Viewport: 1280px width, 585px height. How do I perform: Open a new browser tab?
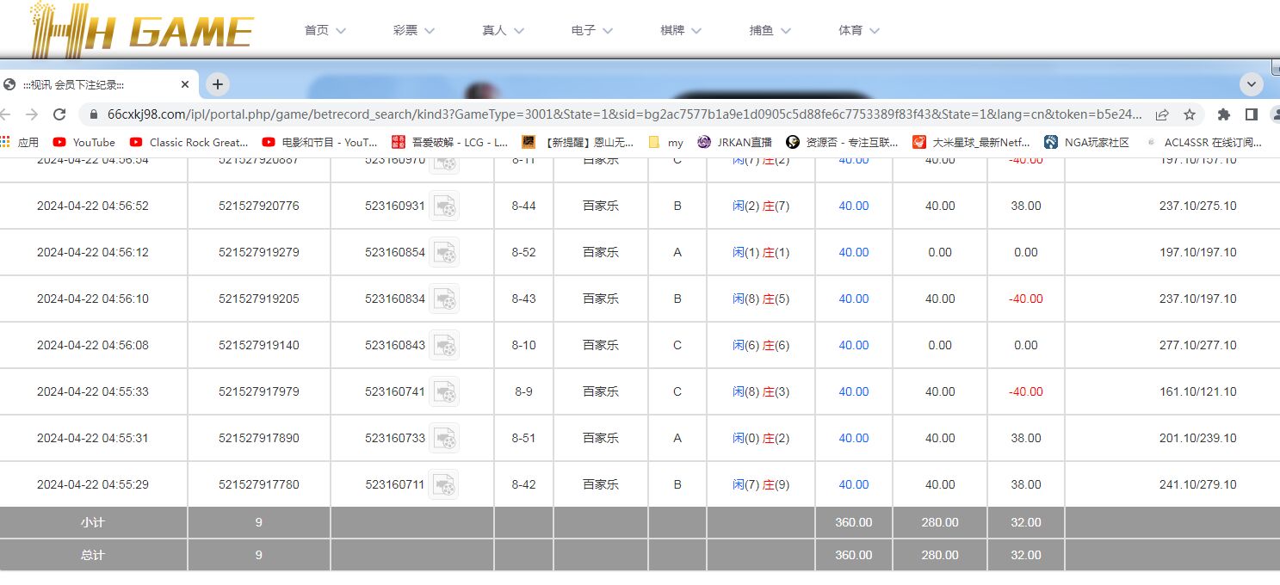tap(218, 84)
